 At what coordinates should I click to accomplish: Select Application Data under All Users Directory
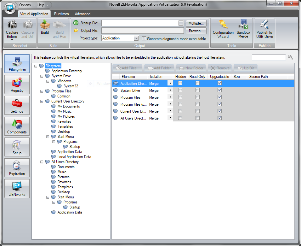pos(70,212)
